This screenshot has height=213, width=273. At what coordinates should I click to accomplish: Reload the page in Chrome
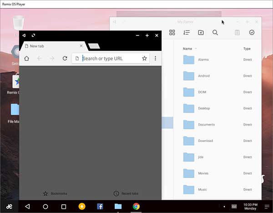(65, 58)
